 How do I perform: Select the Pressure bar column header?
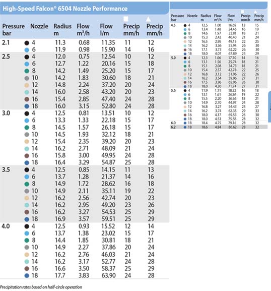13,30
